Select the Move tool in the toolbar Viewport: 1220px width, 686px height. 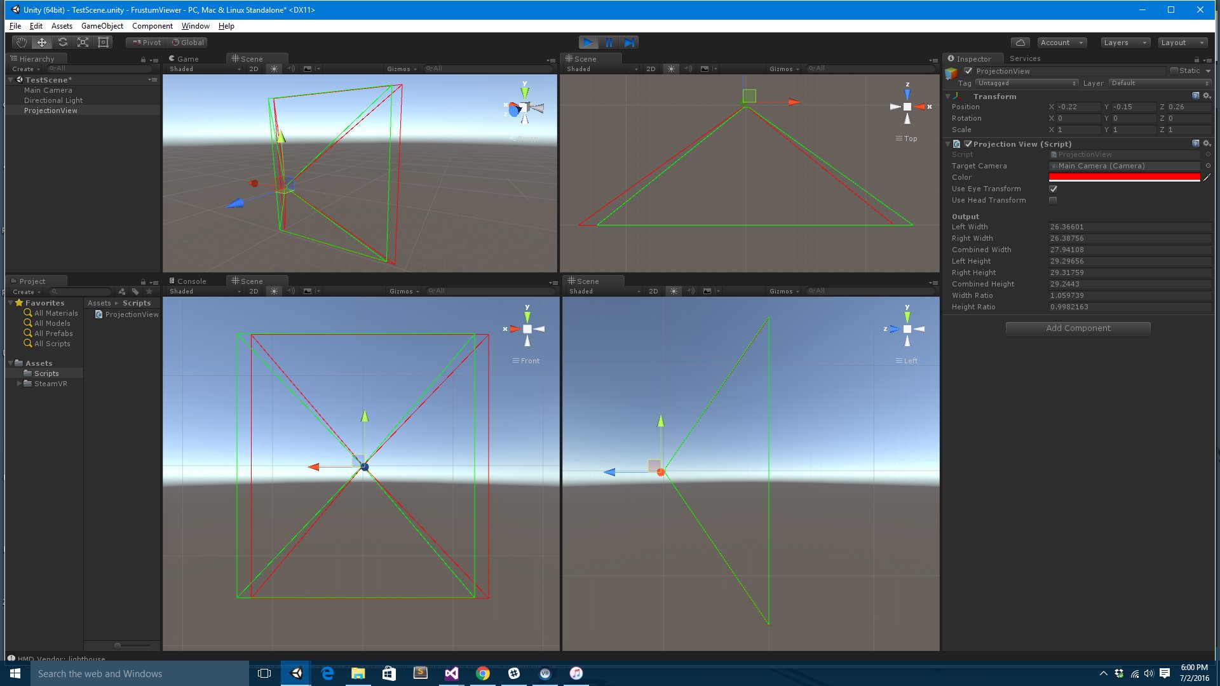pyautogui.click(x=41, y=43)
